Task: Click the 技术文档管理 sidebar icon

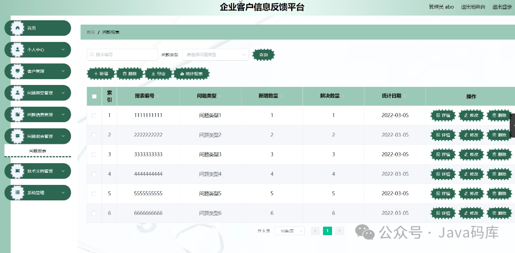Action: pyautogui.click(x=17, y=171)
